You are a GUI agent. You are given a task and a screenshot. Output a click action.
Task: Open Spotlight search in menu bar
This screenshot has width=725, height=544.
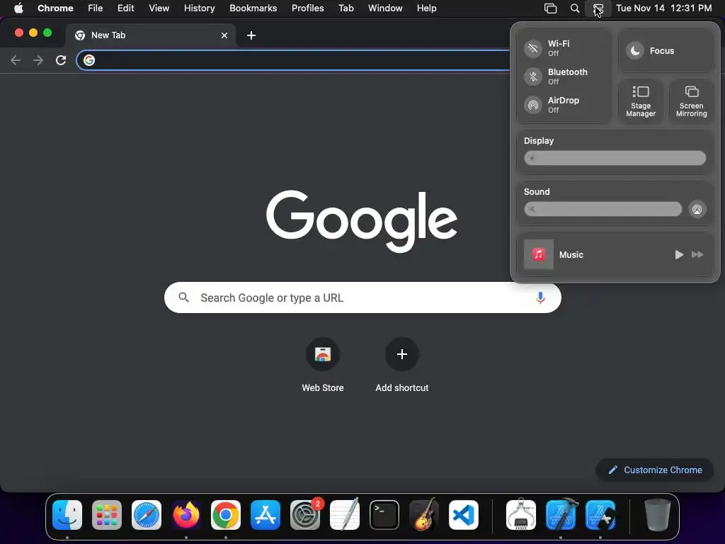575,8
